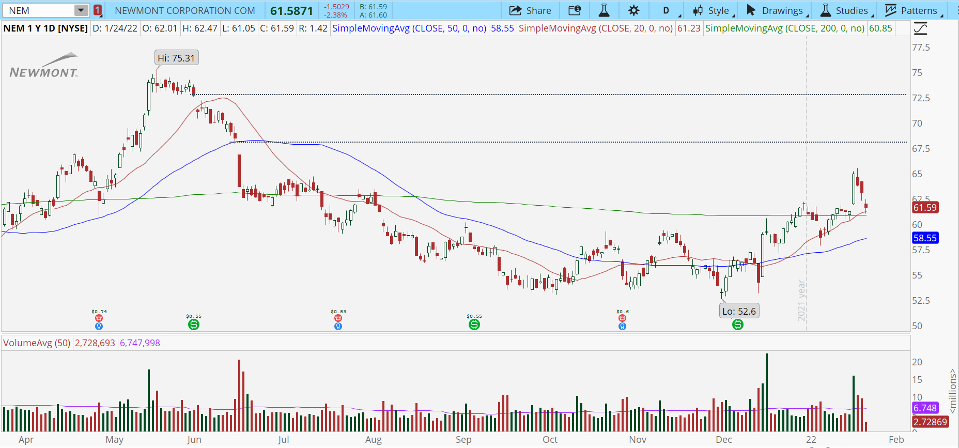
Task: Select the 200-period SimpleMovingAvg study label
Action: pos(785,28)
